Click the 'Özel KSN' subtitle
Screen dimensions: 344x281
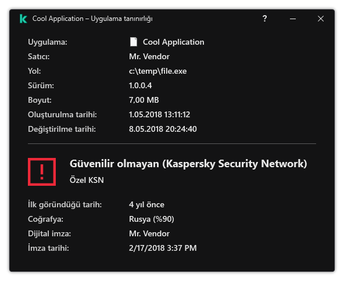87,180
